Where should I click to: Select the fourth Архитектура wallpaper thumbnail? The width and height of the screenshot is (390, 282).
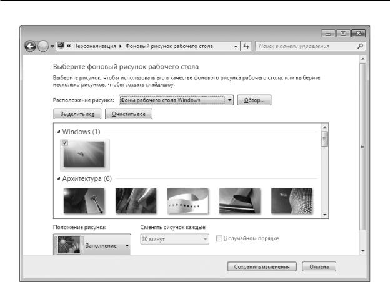(x=240, y=201)
